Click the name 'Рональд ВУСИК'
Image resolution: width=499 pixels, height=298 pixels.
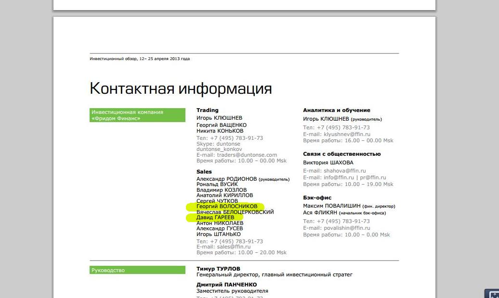pos(217,184)
